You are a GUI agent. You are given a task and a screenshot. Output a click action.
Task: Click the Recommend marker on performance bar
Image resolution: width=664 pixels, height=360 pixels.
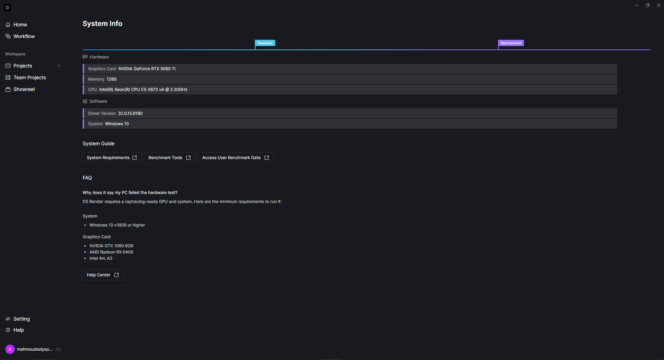tap(511, 43)
